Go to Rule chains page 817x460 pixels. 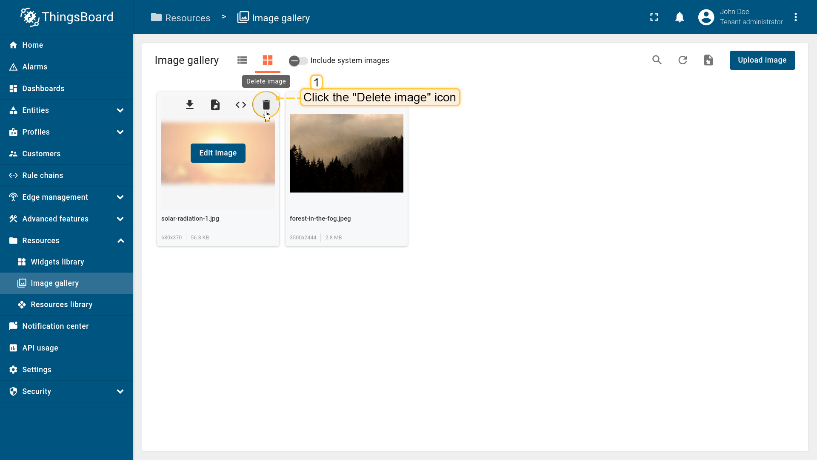(43, 175)
